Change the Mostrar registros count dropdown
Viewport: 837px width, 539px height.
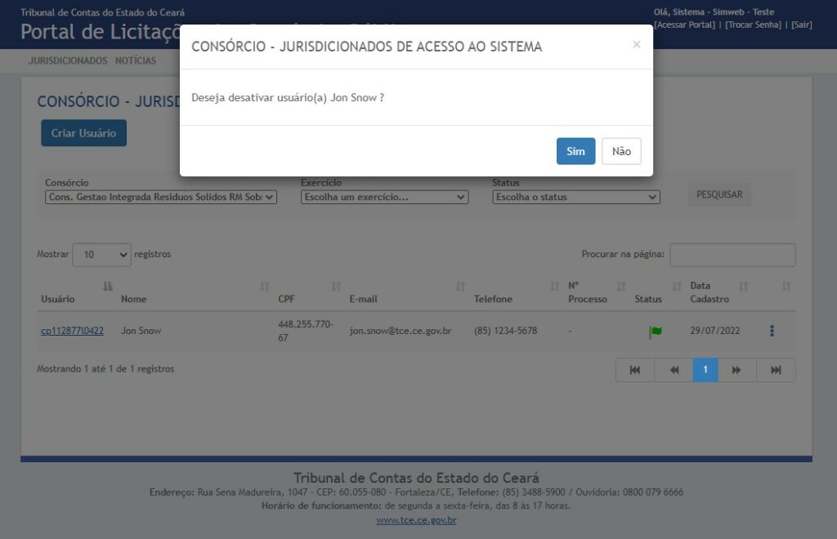pos(101,255)
